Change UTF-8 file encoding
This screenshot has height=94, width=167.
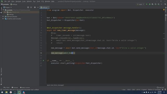tap(138, 90)
